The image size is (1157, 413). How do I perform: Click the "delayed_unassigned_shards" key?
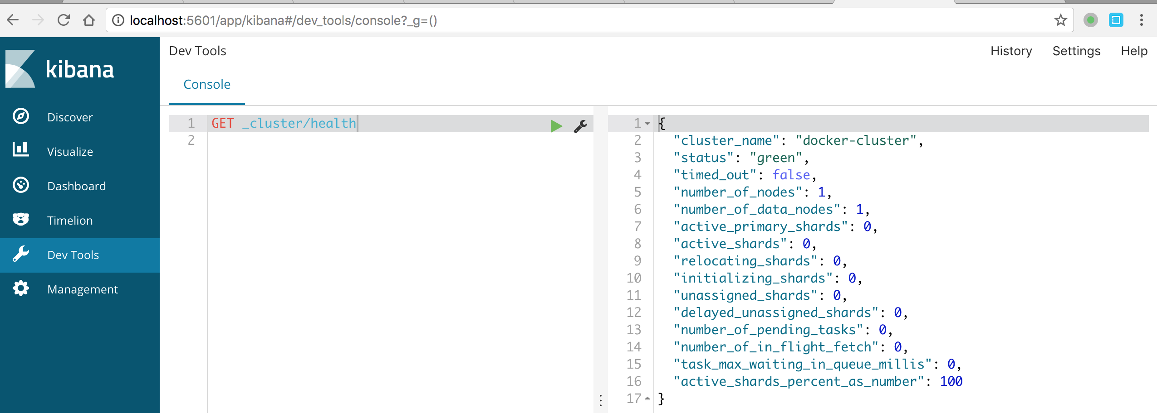[776, 313]
